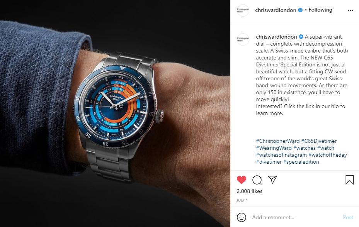The height and width of the screenshot is (227, 359).
Task: Click the JULY 1 post date
Action: pyautogui.click(x=242, y=200)
